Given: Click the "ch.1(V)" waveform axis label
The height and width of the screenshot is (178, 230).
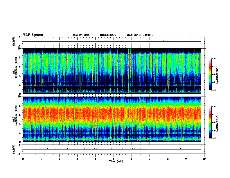Looking at the screenshot, I should tap(14, 41).
